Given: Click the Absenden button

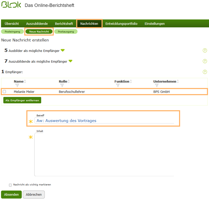Looking at the screenshot, I should (x=11, y=194).
